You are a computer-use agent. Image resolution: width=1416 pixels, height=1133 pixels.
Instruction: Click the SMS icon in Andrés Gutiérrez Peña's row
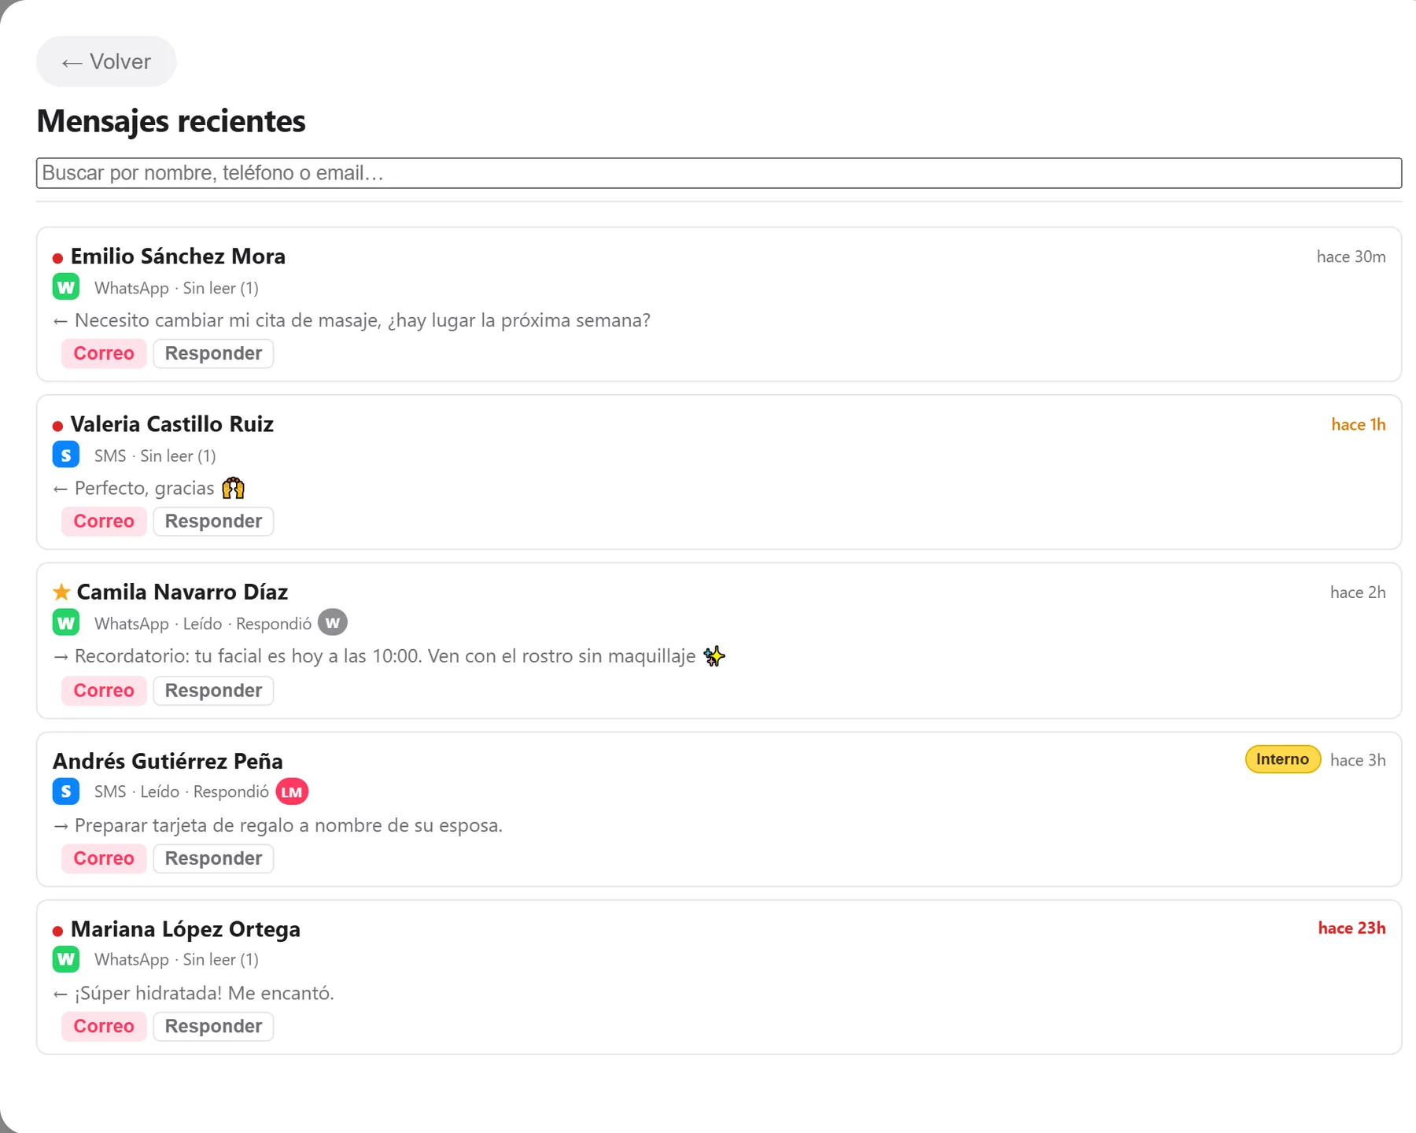pos(66,791)
